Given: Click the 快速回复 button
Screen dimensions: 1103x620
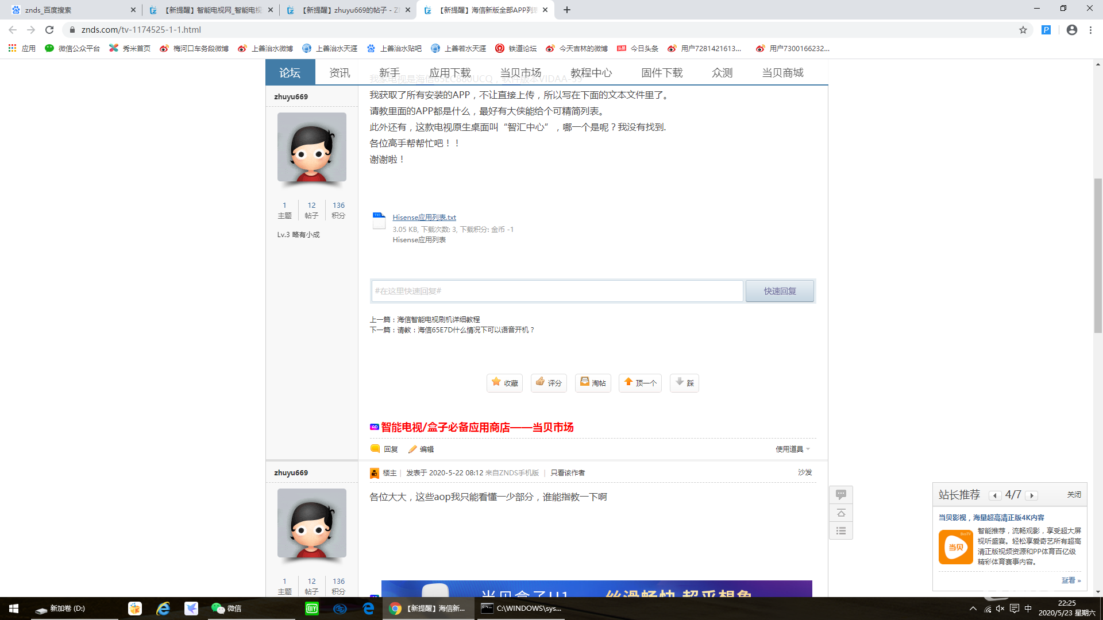Looking at the screenshot, I should pos(780,291).
